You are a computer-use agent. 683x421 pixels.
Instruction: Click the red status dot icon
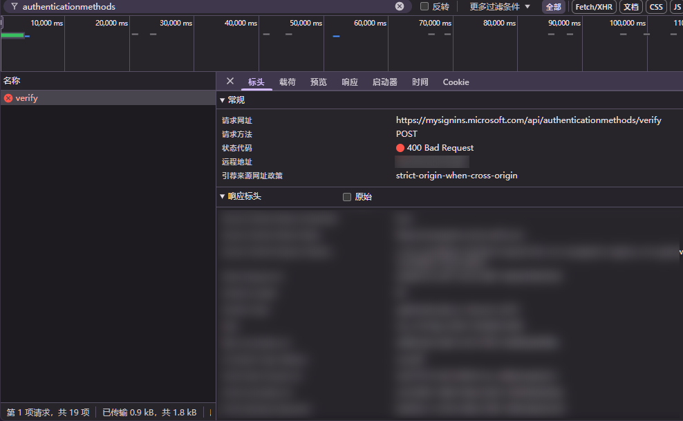click(x=400, y=148)
